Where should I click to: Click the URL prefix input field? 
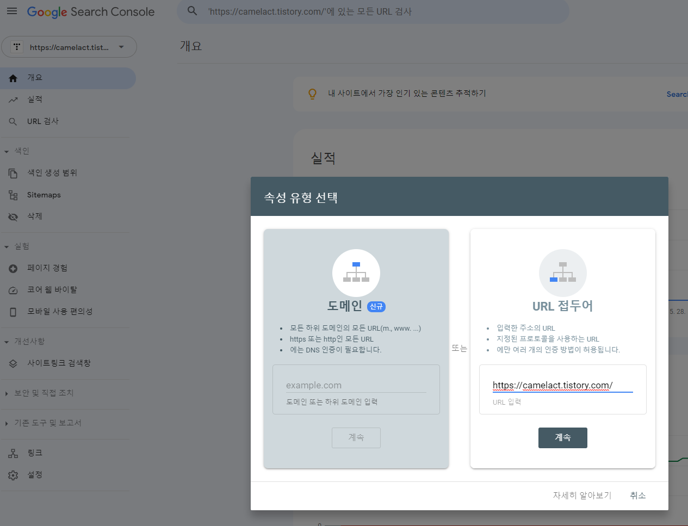pyautogui.click(x=563, y=386)
